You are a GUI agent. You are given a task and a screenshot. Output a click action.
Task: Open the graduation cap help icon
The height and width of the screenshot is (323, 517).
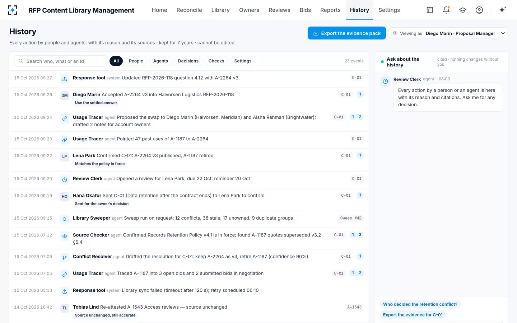click(x=463, y=10)
